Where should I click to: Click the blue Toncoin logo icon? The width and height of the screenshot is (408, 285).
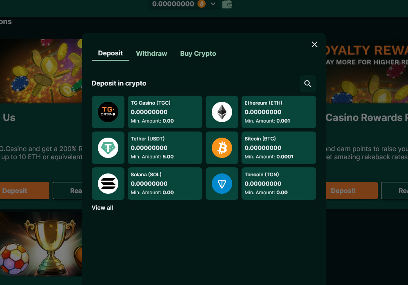[x=222, y=184]
